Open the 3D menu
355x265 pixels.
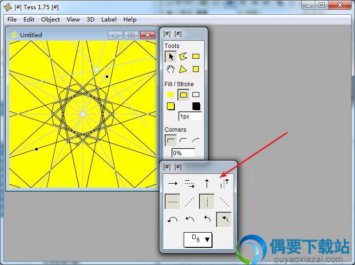point(90,20)
